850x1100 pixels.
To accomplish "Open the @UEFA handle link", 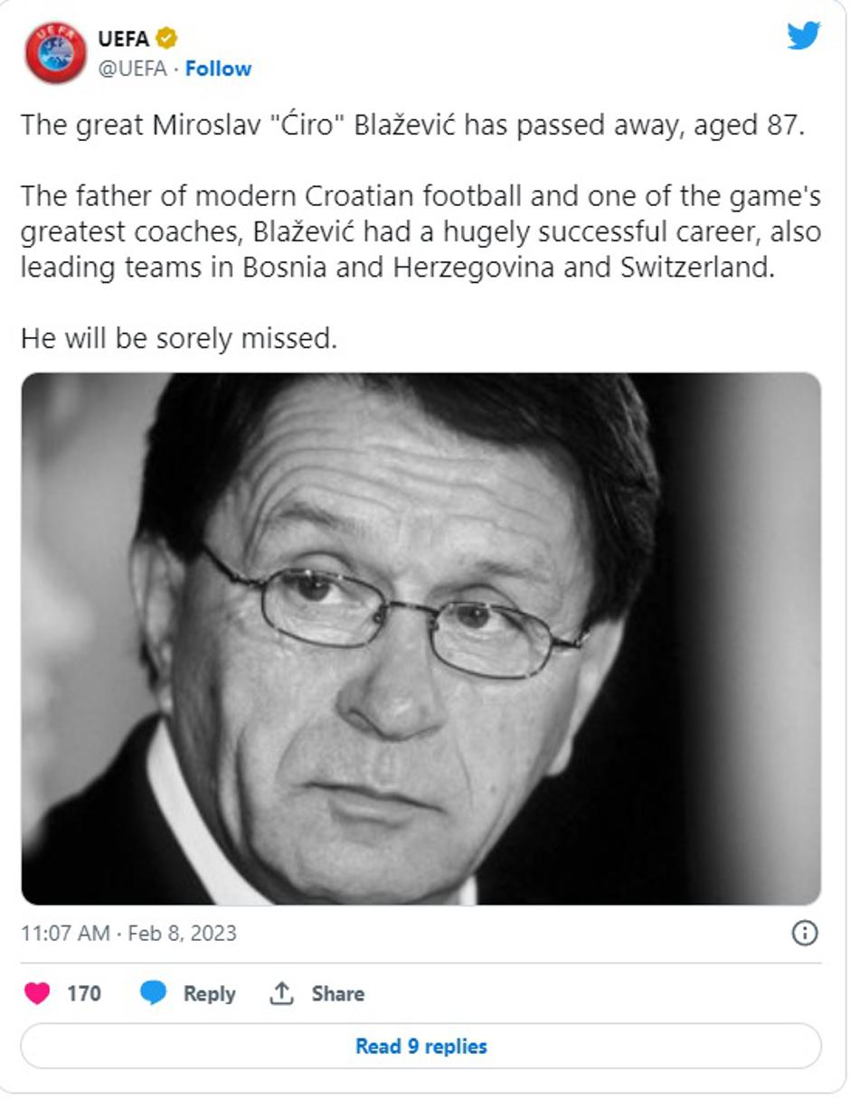I will [x=132, y=69].
